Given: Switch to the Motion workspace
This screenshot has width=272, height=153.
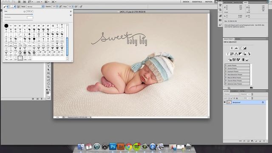Looking at the screenshot, I should [209, 2].
